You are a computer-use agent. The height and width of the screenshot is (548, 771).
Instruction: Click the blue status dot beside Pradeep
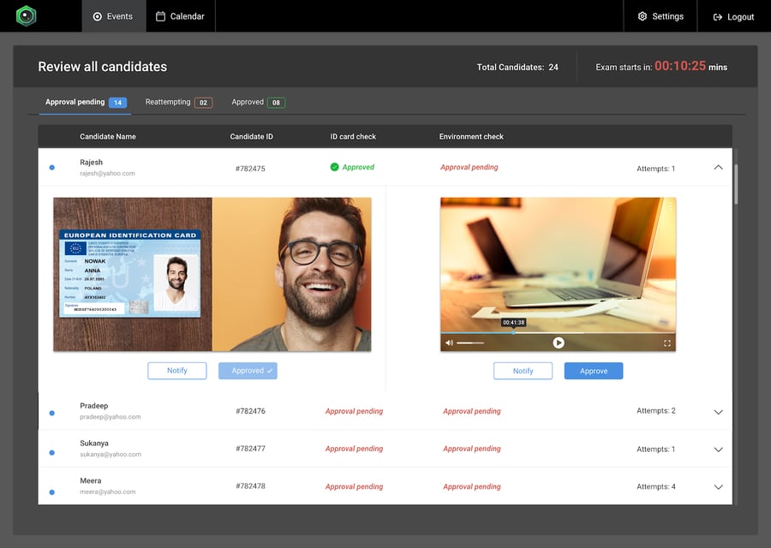click(x=52, y=413)
